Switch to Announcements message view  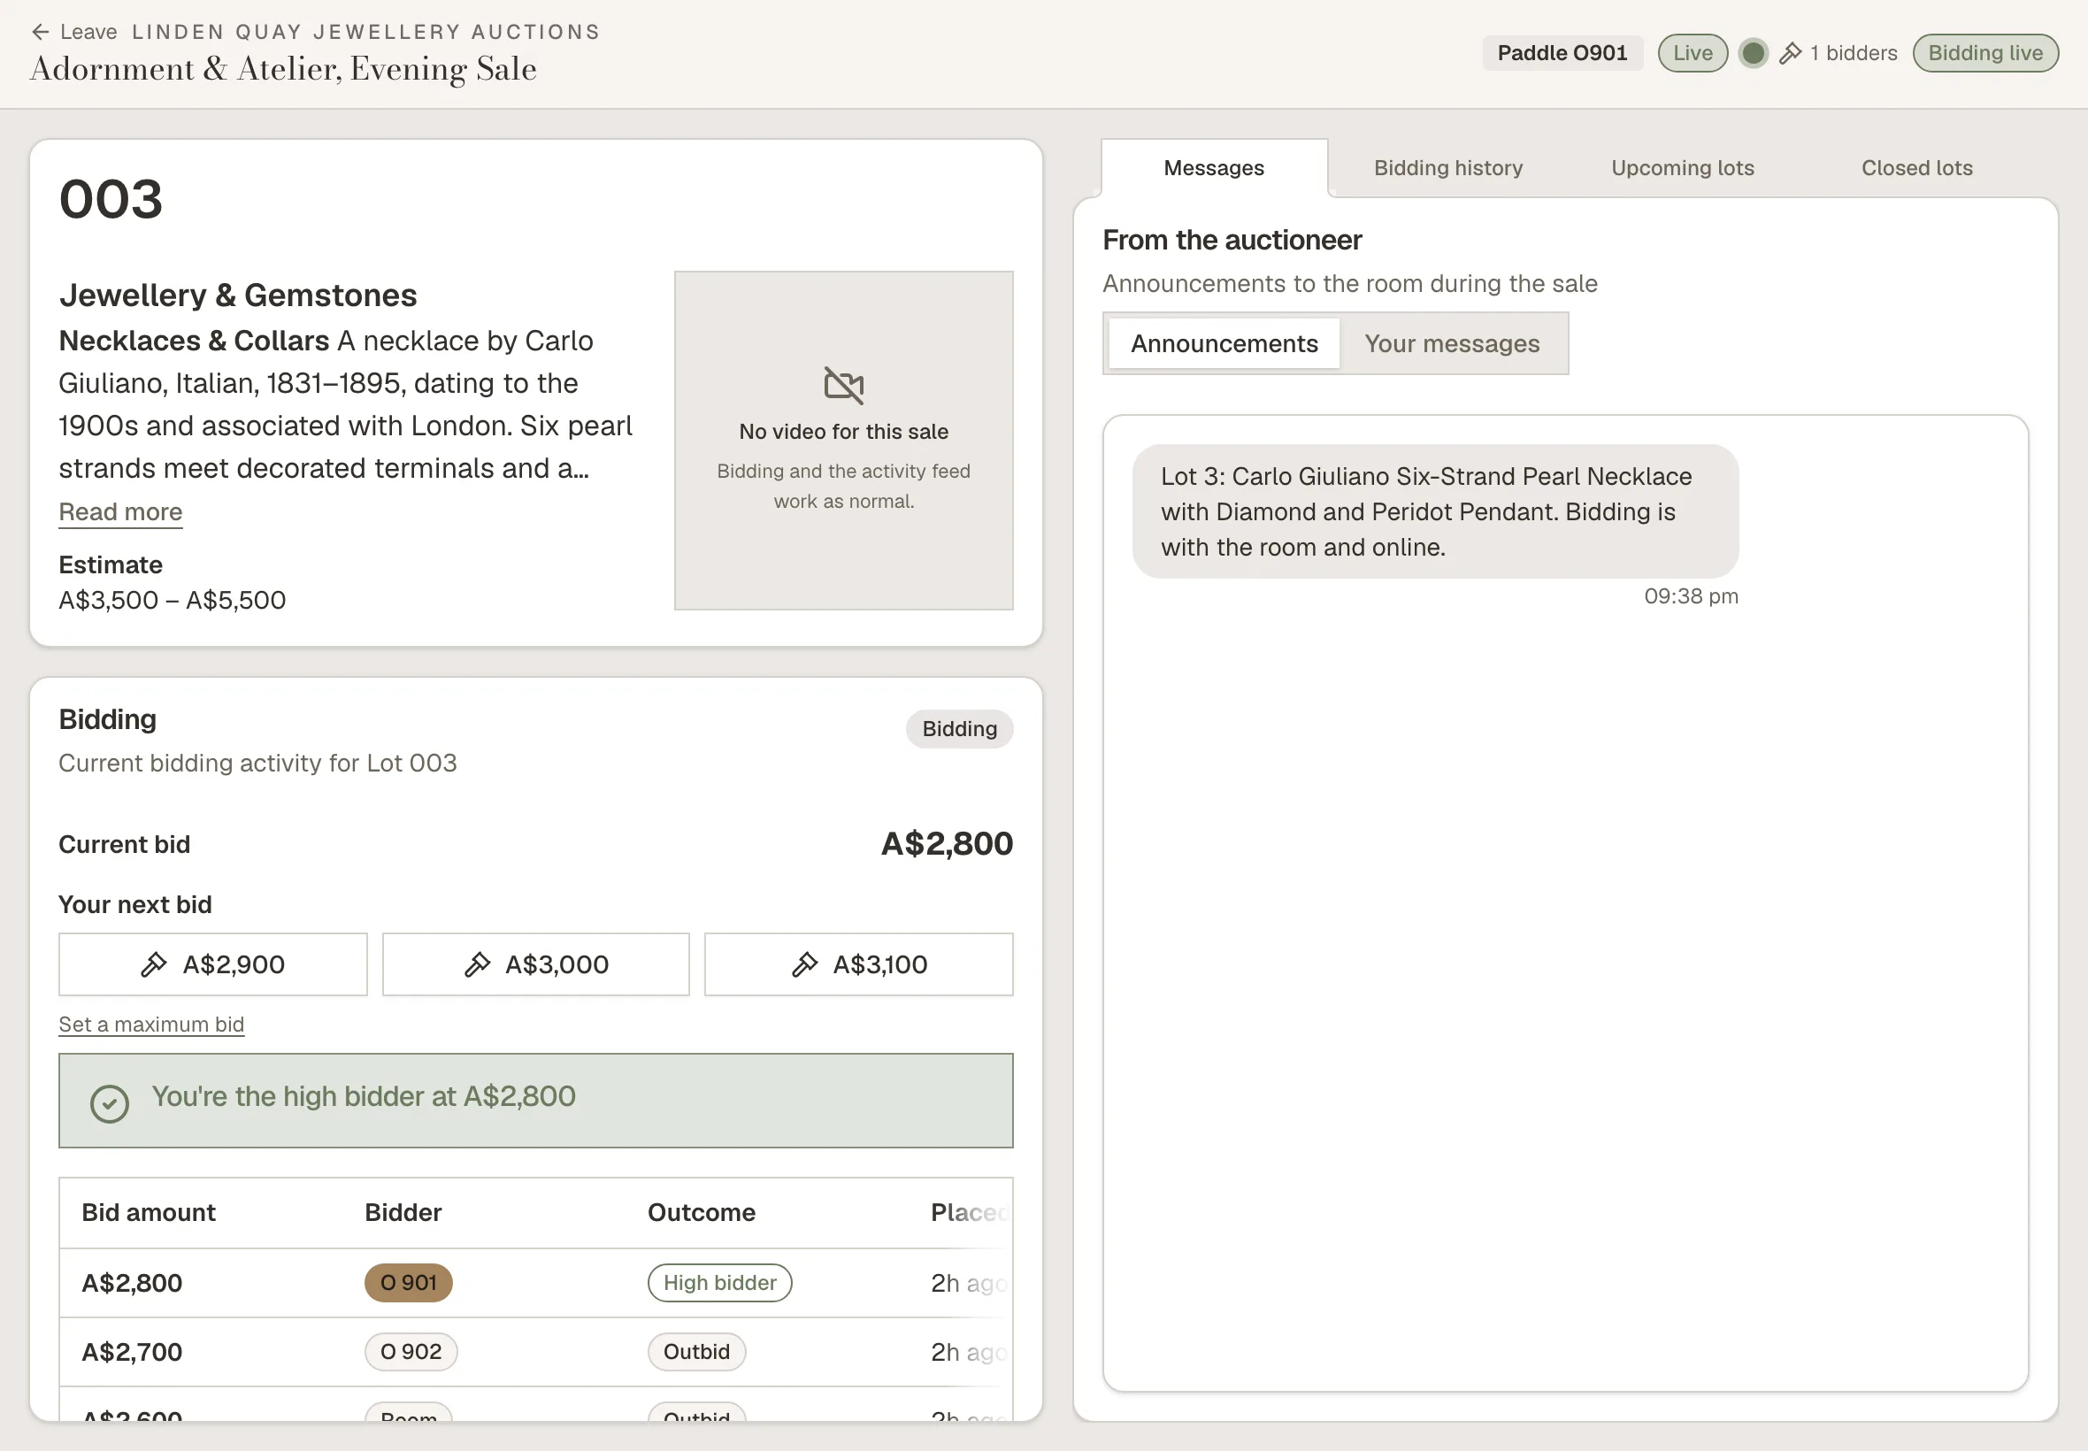[1224, 343]
